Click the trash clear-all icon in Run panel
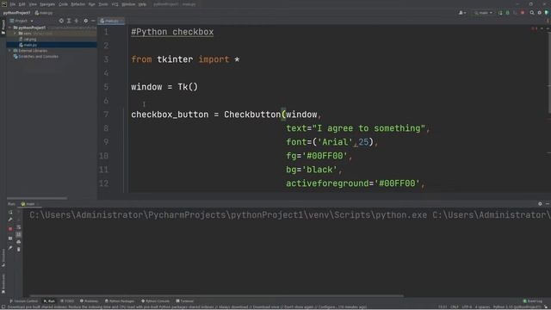 19,249
